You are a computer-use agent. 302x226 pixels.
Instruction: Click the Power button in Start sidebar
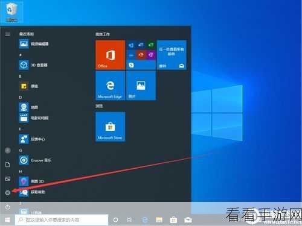[7, 207]
